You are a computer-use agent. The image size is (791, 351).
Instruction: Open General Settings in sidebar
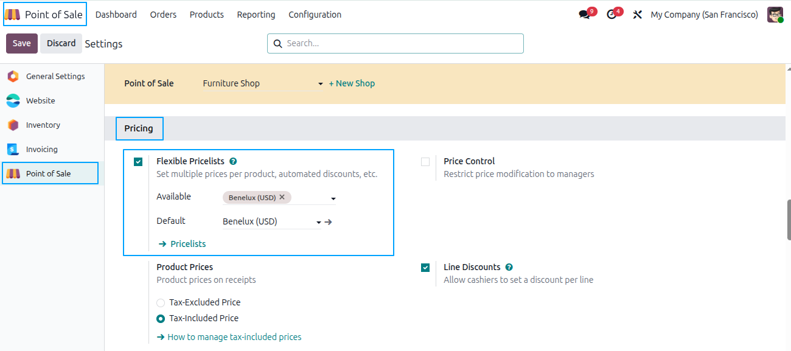(51, 77)
